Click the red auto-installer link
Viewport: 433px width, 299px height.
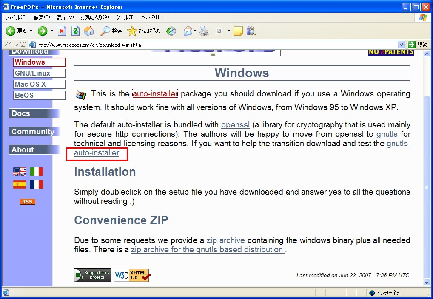point(155,94)
